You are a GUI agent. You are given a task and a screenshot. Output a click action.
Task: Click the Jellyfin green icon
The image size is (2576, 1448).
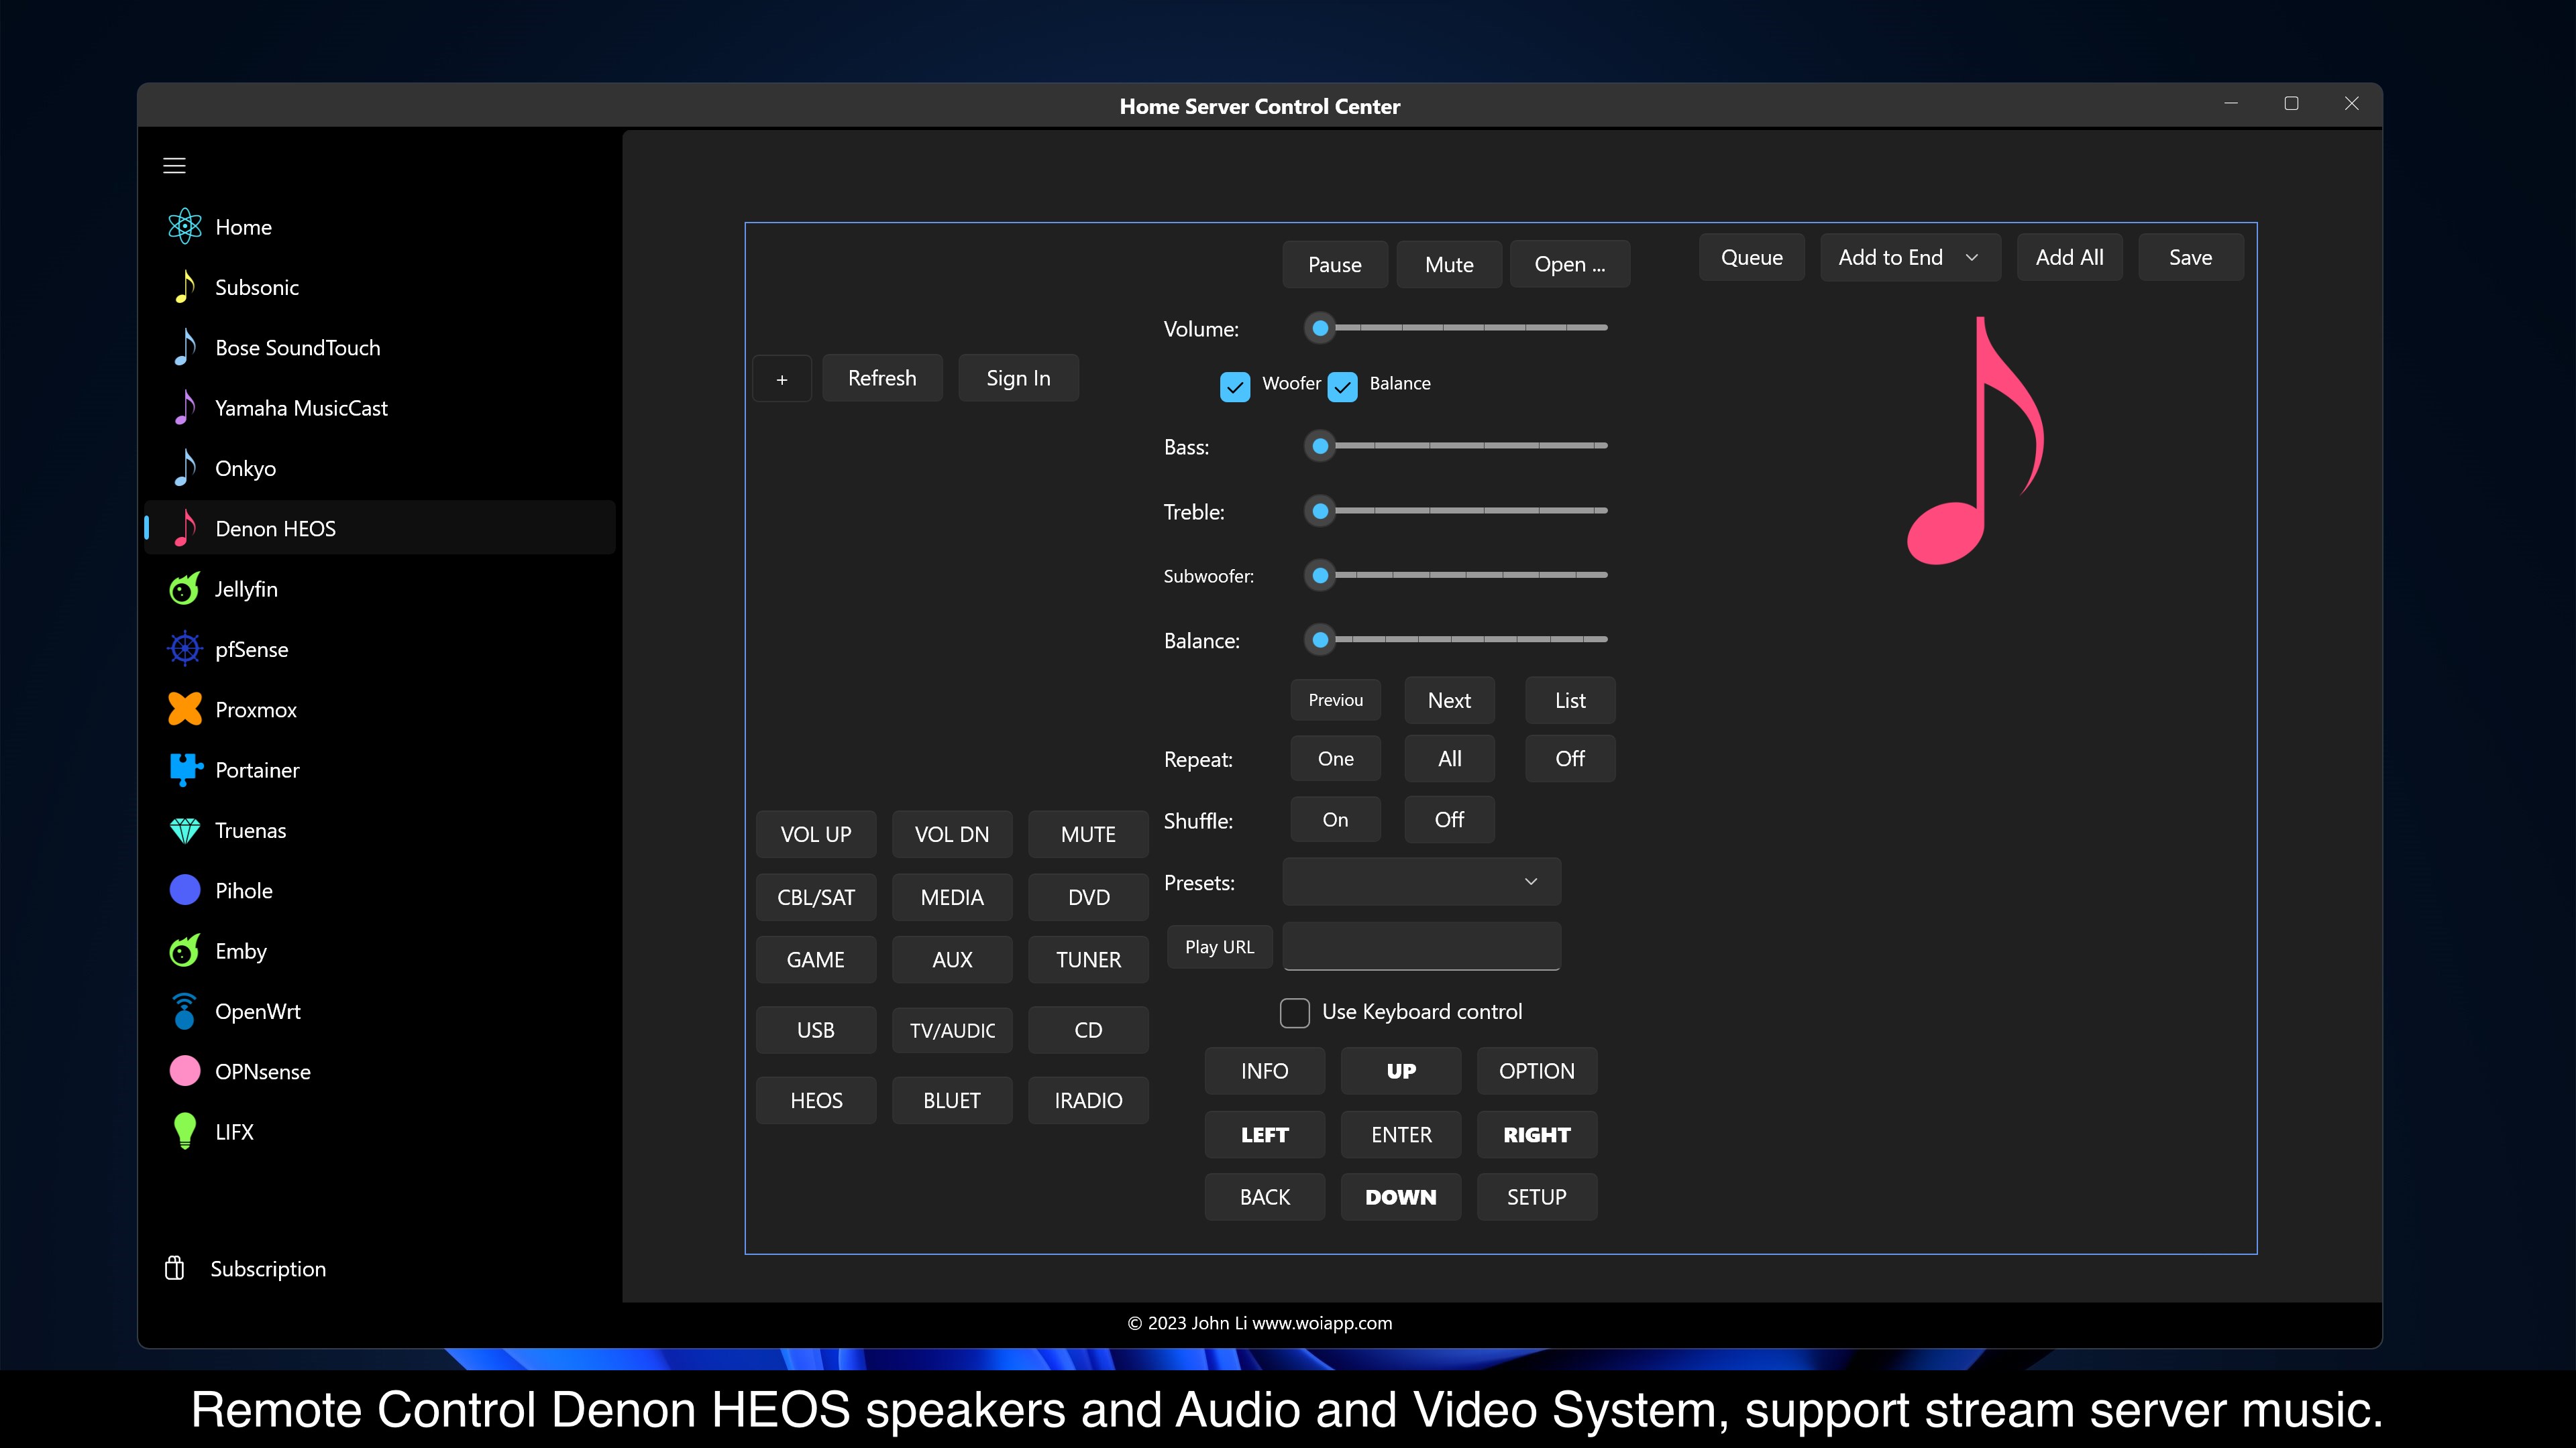(x=184, y=590)
